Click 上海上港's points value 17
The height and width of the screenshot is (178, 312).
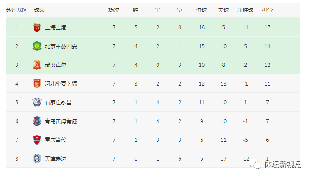click(x=267, y=28)
